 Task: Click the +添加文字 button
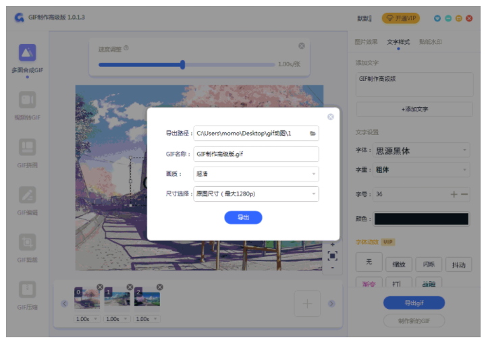point(414,109)
